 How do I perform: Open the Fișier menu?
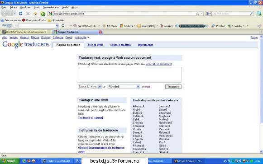click(4, 7)
